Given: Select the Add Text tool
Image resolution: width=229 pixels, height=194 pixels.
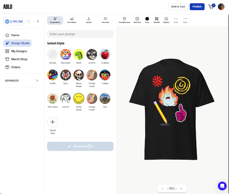Looking at the screenshot, I should (x=137, y=19).
